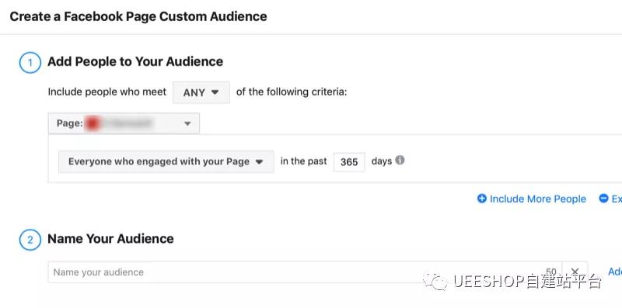Click the 365 days input box
Image resolution: width=622 pixels, height=308 pixels.
point(349,162)
